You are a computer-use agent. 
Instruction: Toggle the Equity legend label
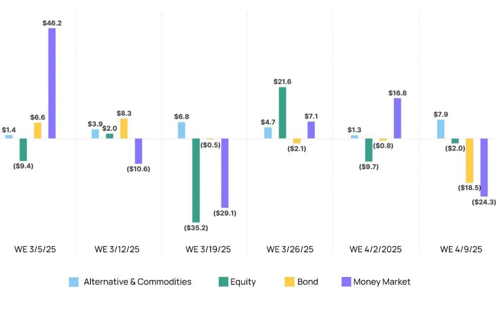coord(243,282)
